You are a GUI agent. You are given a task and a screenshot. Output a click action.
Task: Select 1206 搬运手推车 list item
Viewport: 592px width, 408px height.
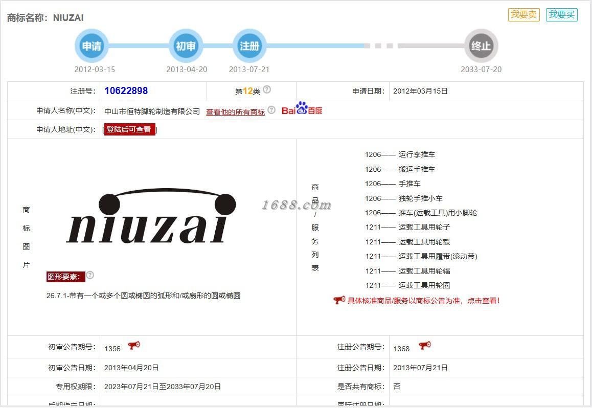[x=400, y=169]
